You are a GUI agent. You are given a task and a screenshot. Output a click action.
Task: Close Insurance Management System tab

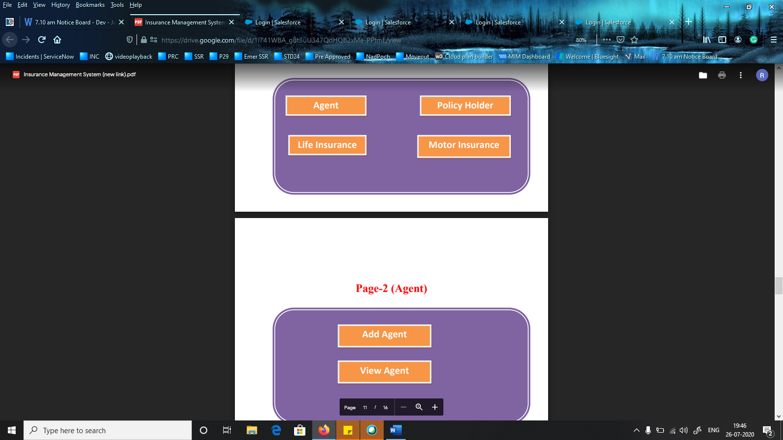tap(231, 22)
